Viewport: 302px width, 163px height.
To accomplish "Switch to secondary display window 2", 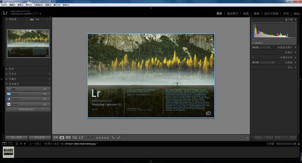I will click(x=10, y=144).
